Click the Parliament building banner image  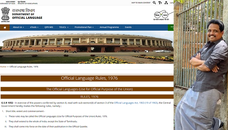[x=87, y=47]
